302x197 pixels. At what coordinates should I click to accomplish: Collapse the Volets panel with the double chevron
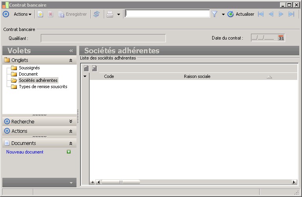coord(71,51)
